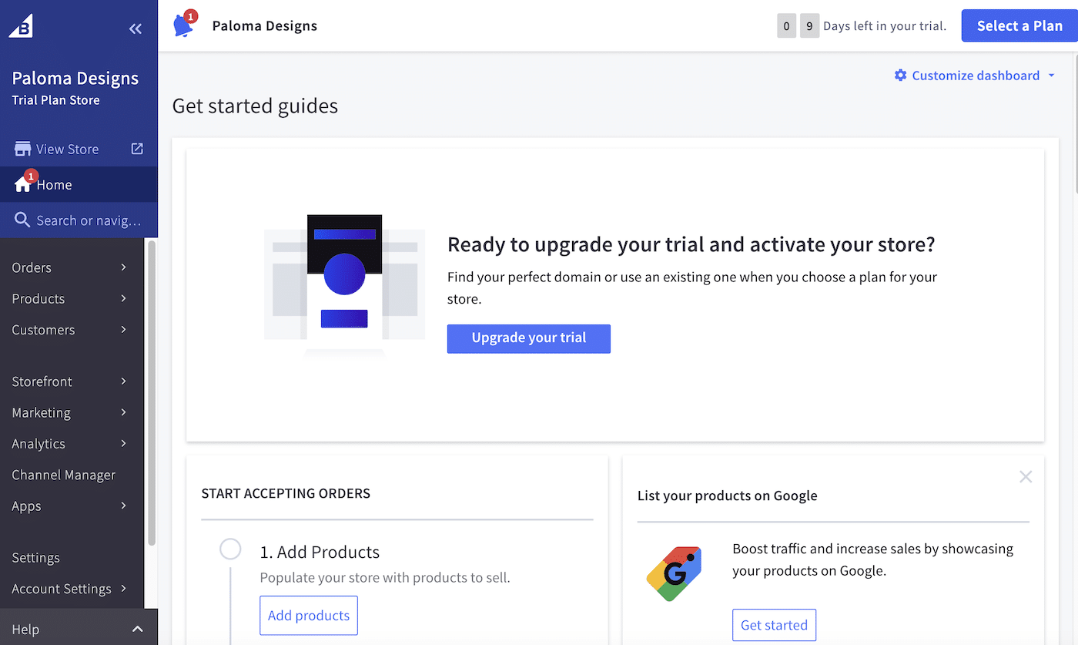
Task: Open Get started for Google listing
Action: pyautogui.click(x=773, y=625)
